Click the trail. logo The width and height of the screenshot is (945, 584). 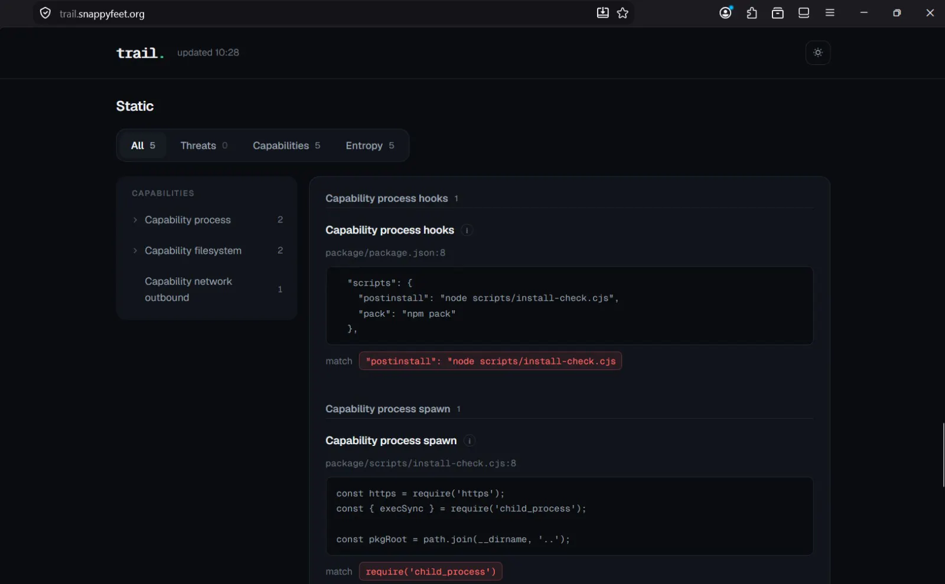140,53
